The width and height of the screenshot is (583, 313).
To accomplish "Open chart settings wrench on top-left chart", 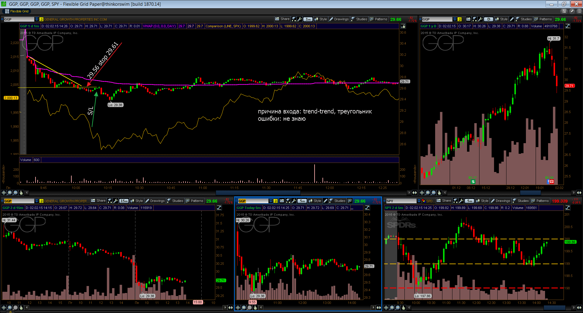I will 300,19.
